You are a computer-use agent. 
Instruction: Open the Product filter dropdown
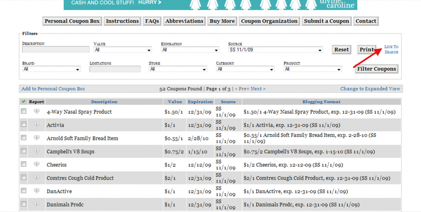click(x=312, y=69)
